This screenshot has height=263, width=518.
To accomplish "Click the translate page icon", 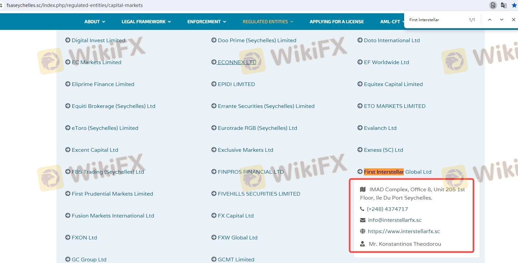I will tap(504, 5).
